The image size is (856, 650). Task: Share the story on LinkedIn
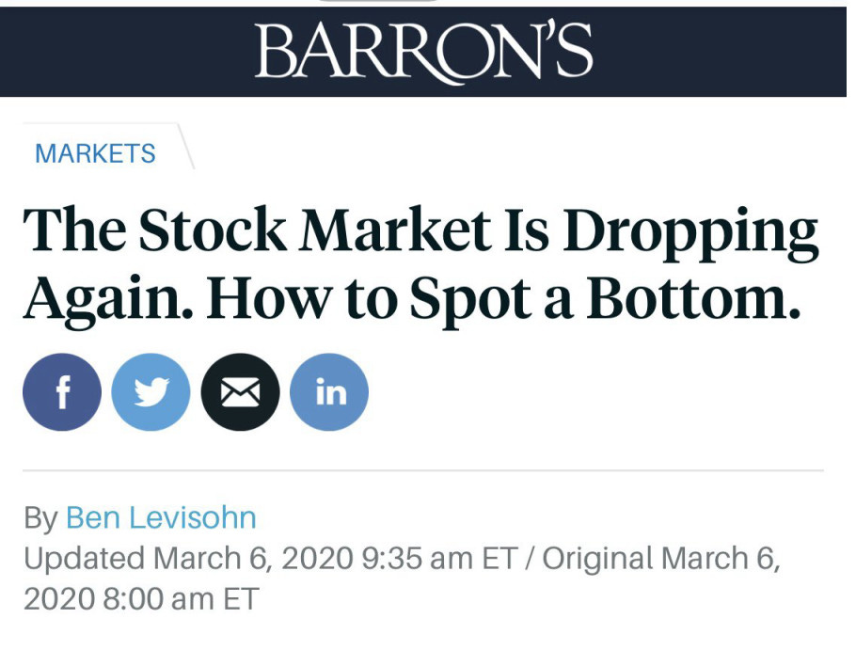329,392
